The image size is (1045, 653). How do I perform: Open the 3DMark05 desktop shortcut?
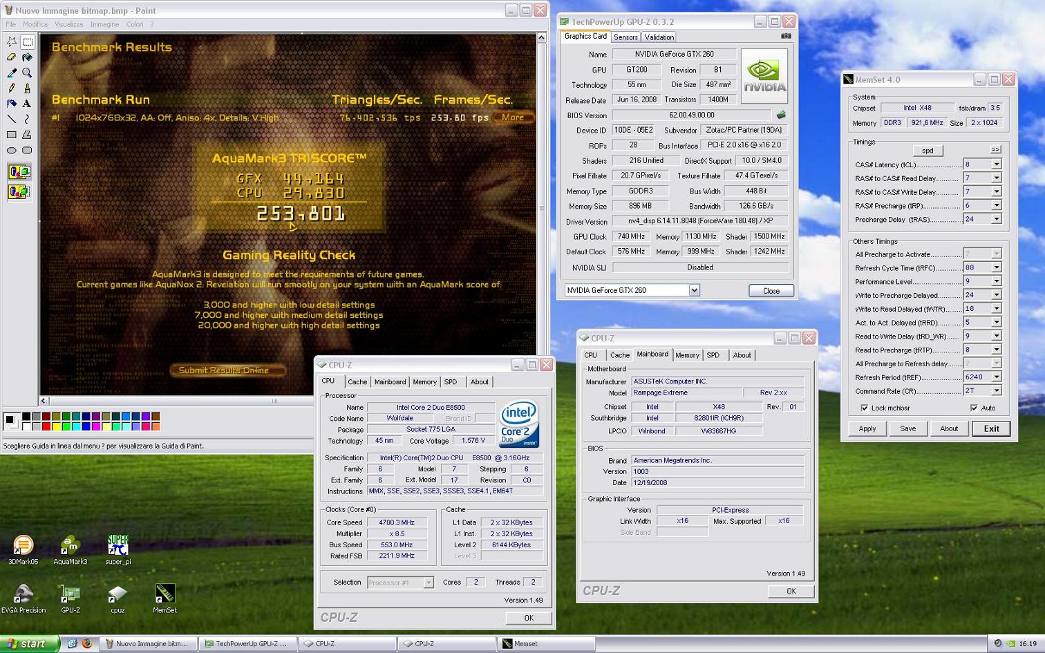(23, 550)
